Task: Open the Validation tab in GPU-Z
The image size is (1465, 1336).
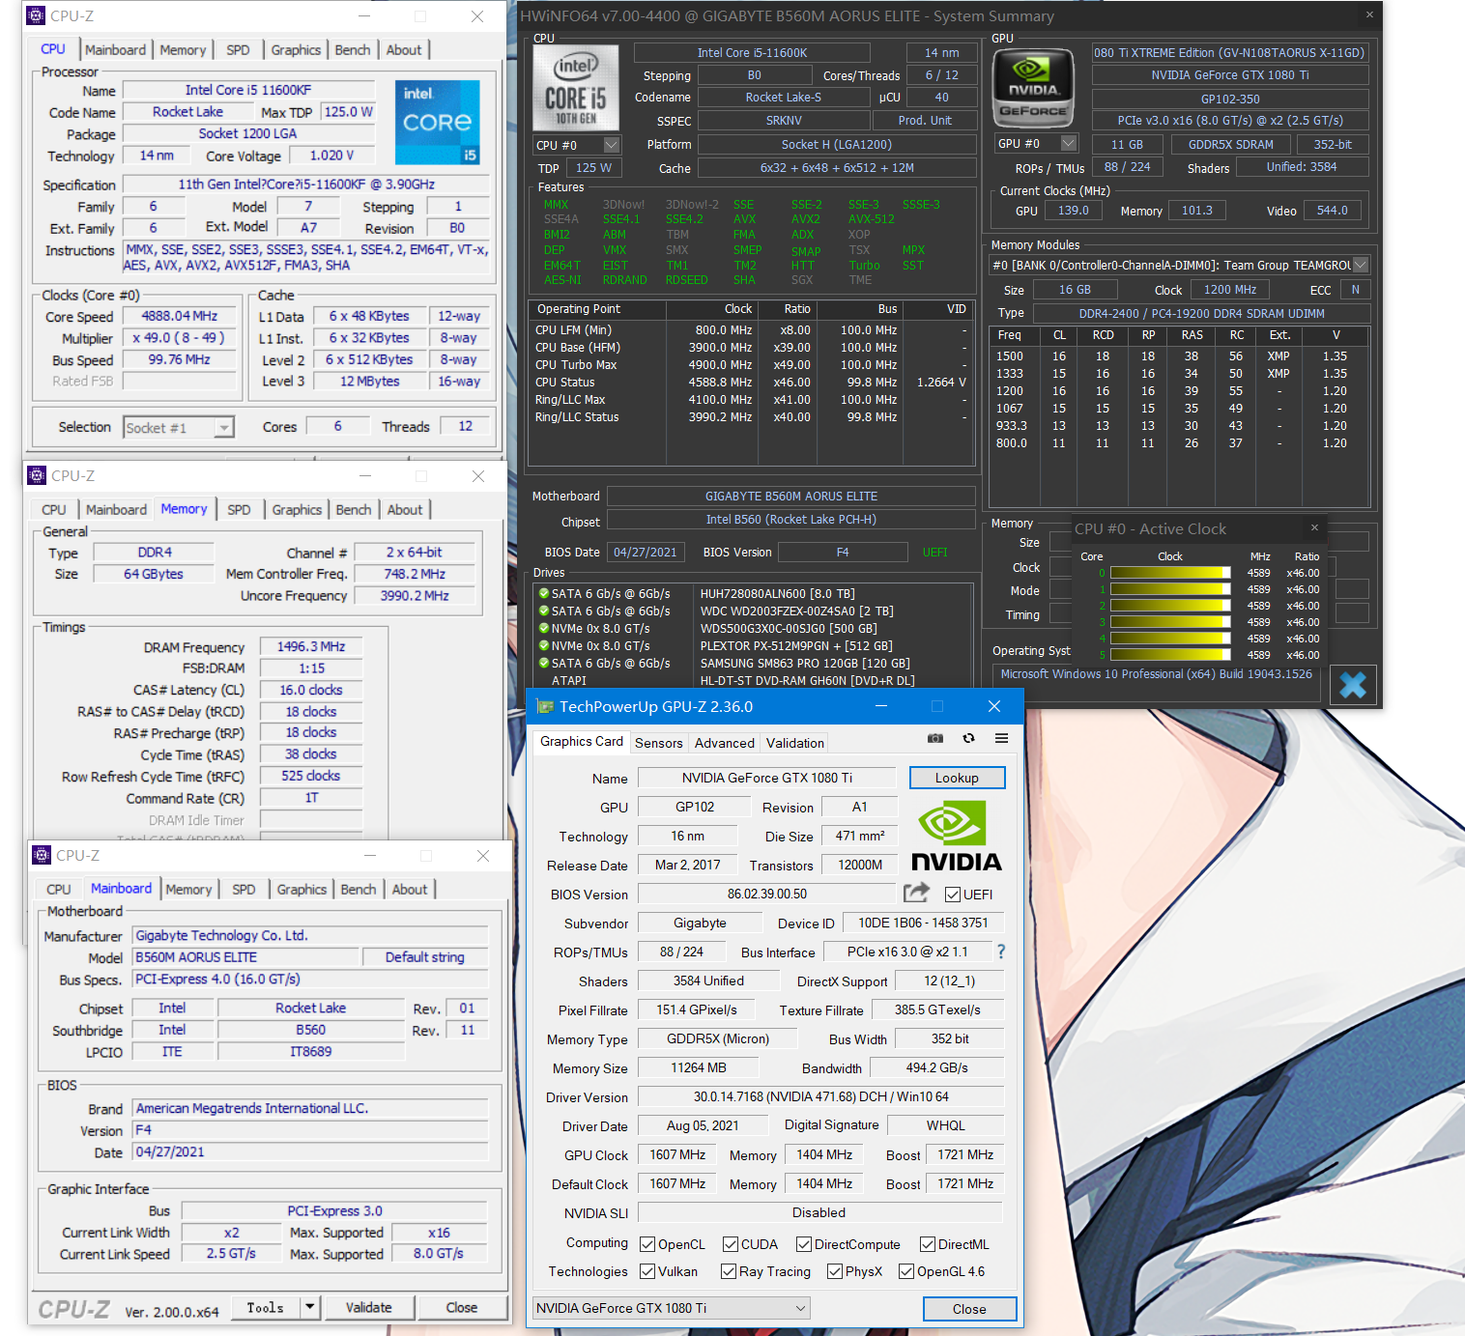Action: 795,743
